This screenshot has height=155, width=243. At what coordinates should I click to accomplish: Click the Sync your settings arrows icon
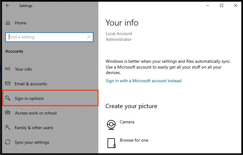8,142
